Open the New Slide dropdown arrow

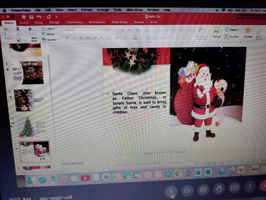coord(38,31)
